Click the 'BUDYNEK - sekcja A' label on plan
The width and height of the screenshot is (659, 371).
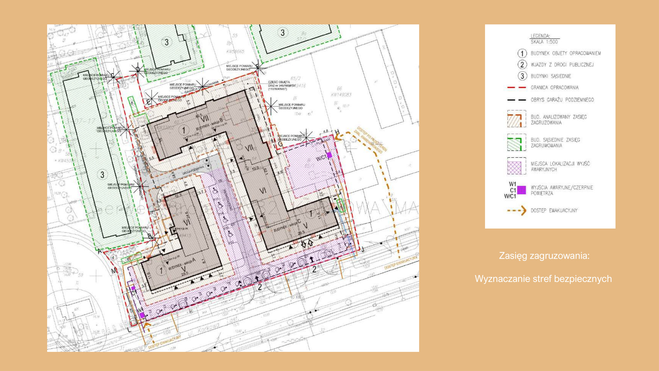click(182, 264)
